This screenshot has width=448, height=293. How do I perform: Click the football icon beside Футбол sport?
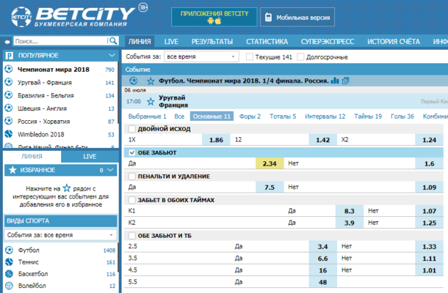[9, 251]
